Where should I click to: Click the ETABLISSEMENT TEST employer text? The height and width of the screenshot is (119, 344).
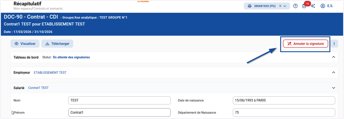(x=50, y=73)
